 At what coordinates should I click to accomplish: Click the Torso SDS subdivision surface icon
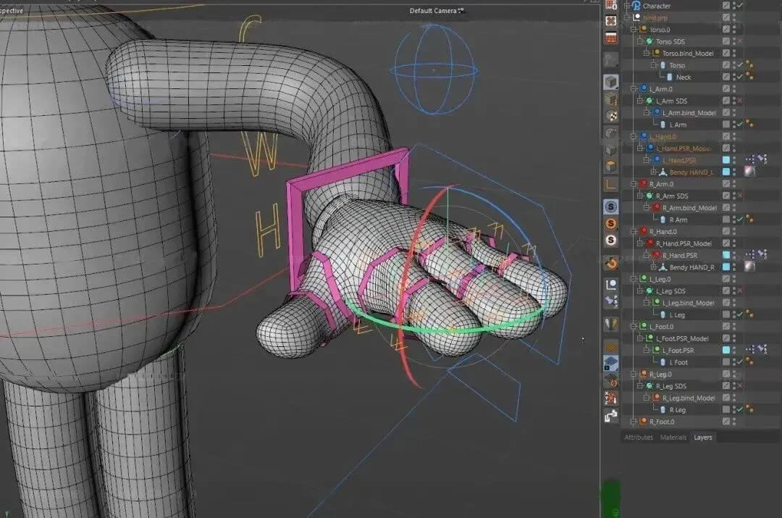coord(649,41)
